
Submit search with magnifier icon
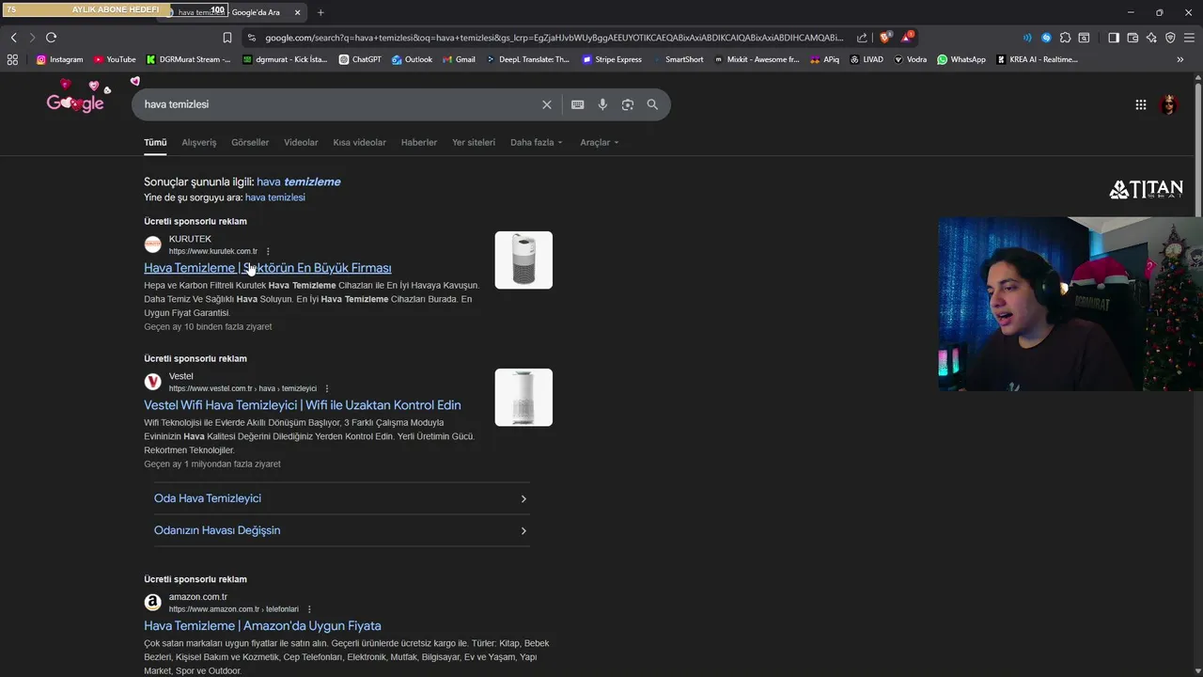(652, 104)
